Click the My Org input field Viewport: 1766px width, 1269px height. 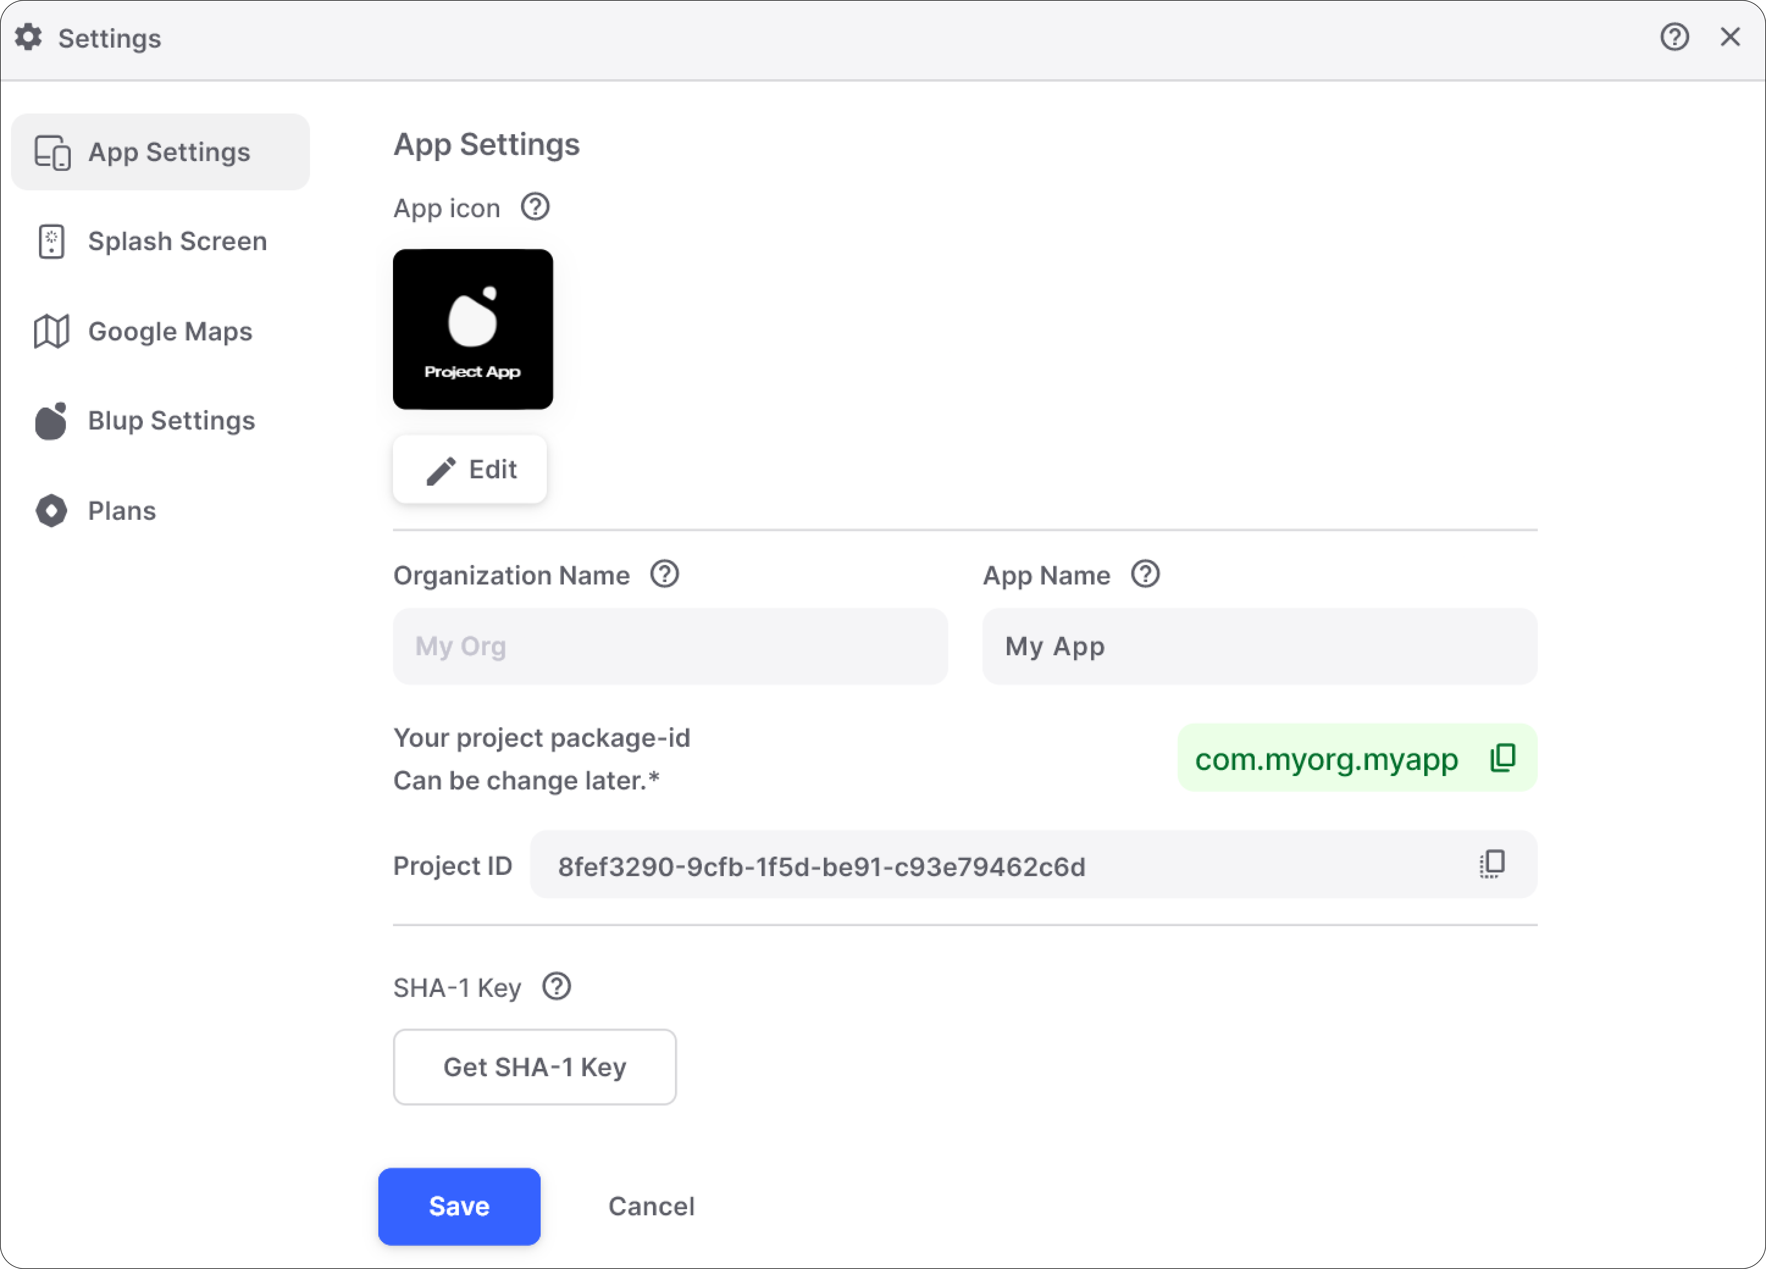[x=670, y=646]
